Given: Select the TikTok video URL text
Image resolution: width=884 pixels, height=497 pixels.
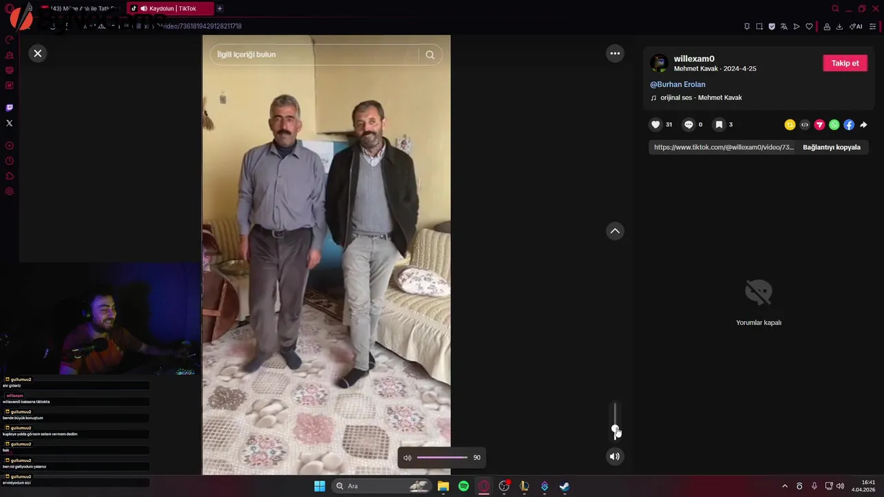Looking at the screenshot, I should tap(724, 147).
